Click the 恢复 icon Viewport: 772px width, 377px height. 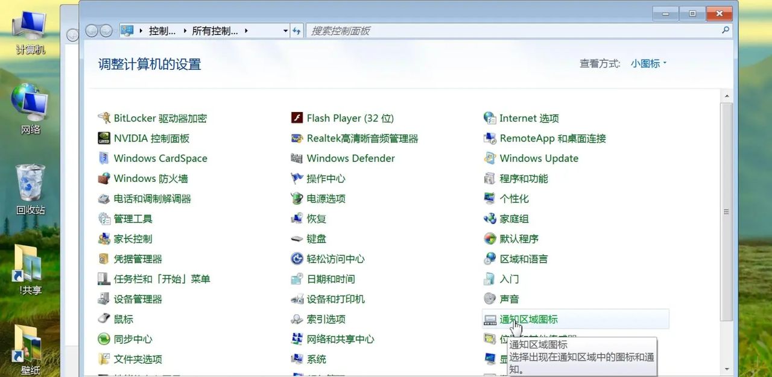tap(297, 219)
